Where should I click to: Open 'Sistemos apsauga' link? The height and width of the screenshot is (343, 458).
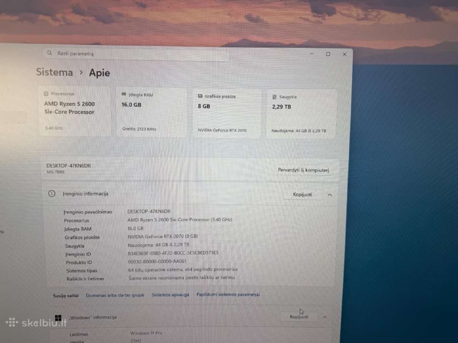pos(170,295)
